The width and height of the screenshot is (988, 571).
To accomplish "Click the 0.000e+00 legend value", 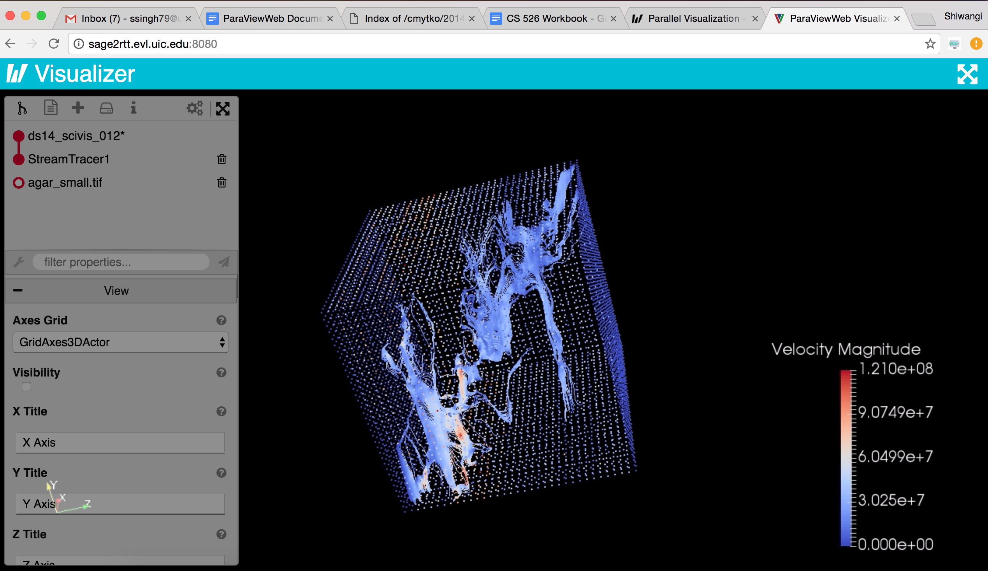I will (x=895, y=545).
